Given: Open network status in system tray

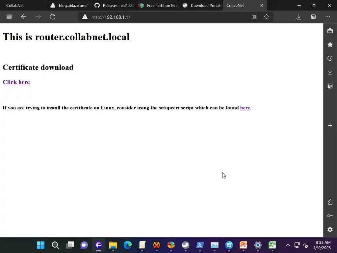Looking at the screenshot, I should point(297,245).
